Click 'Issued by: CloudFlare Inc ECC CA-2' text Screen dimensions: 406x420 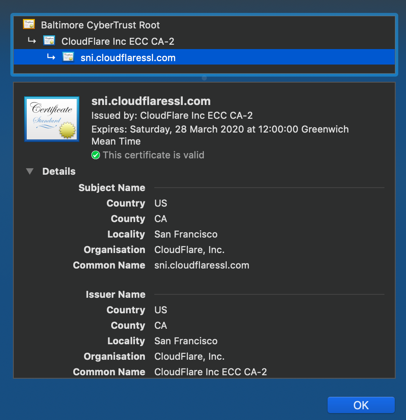[172, 115]
